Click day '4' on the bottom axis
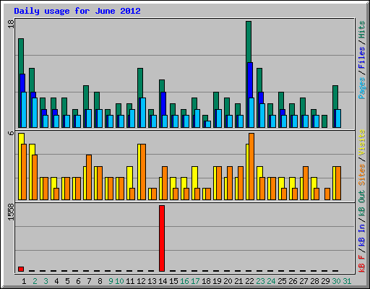 click(x=56, y=281)
